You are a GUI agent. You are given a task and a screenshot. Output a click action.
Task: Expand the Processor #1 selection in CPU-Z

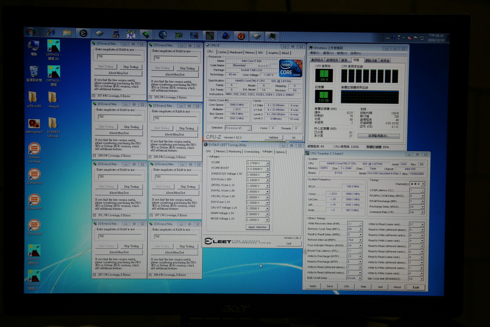249,128
